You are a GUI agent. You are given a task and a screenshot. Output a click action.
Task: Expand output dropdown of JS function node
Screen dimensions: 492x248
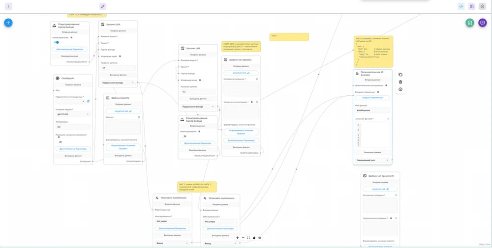(x=372, y=160)
